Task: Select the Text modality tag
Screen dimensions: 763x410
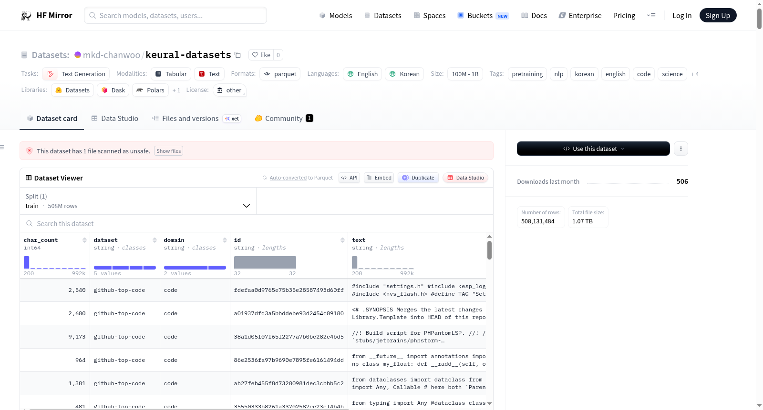Action: 209,74
